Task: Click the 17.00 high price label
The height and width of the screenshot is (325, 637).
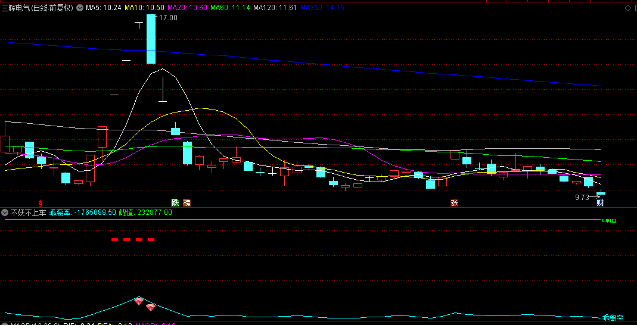Action: point(168,17)
